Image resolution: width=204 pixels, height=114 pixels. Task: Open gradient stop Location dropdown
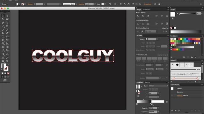coord(158,111)
